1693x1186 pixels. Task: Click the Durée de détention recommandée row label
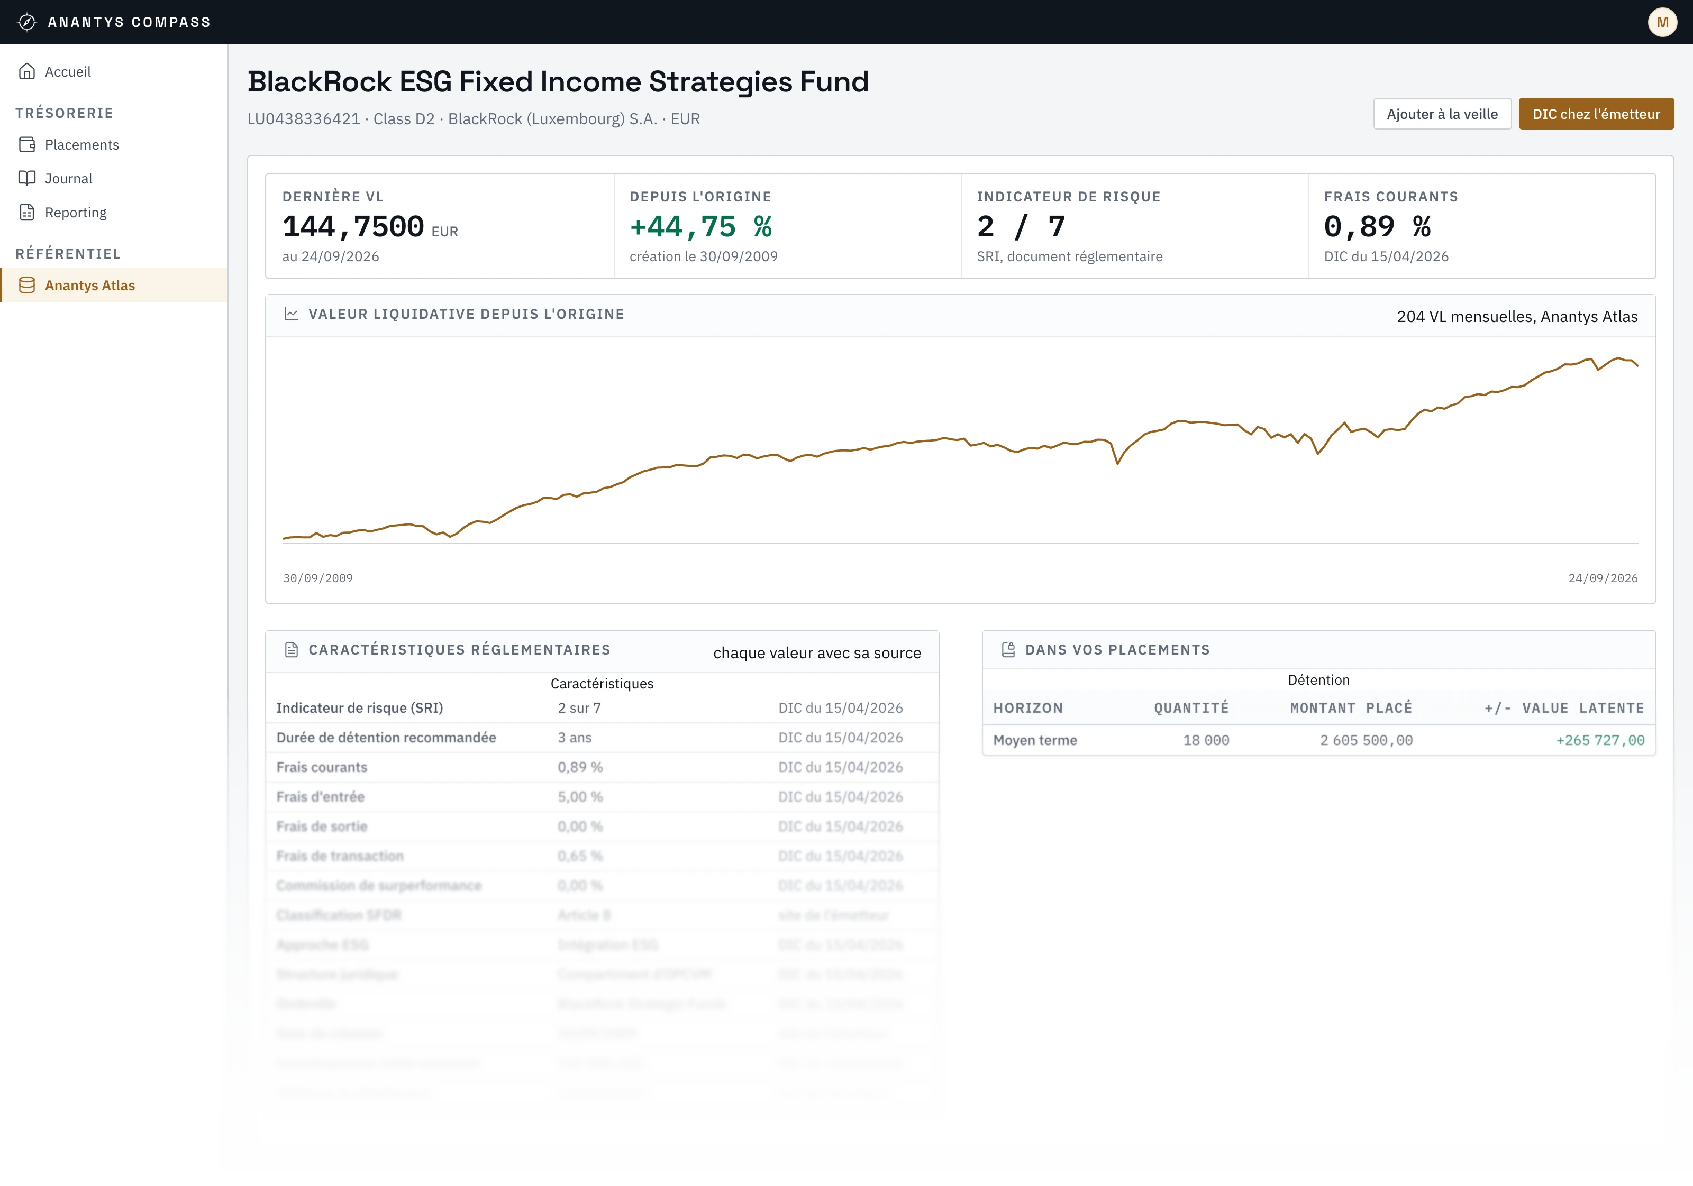(x=386, y=738)
